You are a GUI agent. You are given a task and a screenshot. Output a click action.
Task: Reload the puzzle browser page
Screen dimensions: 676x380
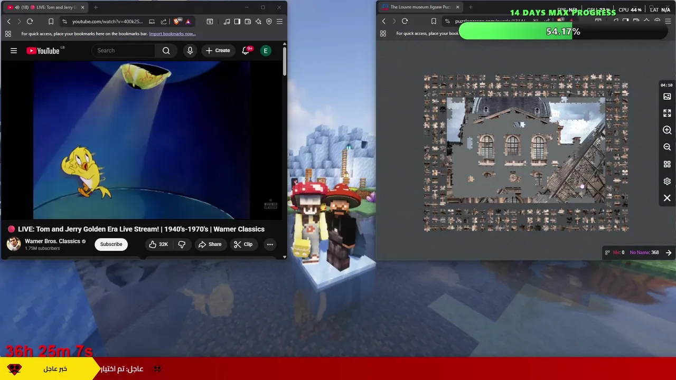click(405, 21)
